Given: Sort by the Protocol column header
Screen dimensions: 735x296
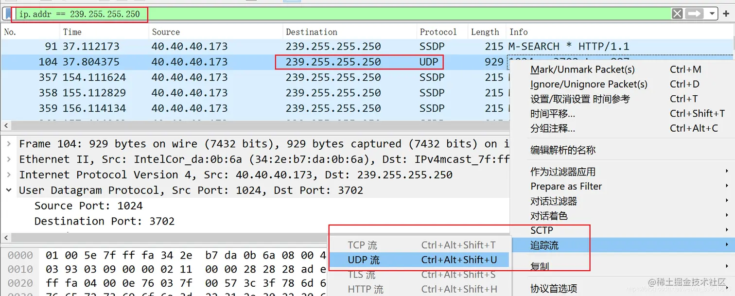Looking at the screenshot, I should [x=442, y=32].
